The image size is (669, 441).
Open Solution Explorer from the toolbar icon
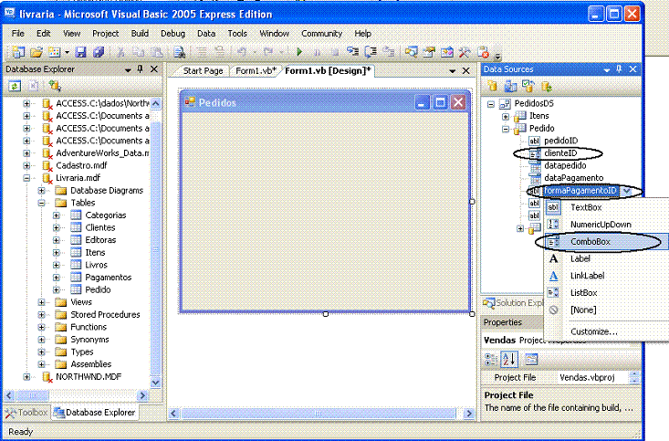pyautogui.click(x=411, y=52)
